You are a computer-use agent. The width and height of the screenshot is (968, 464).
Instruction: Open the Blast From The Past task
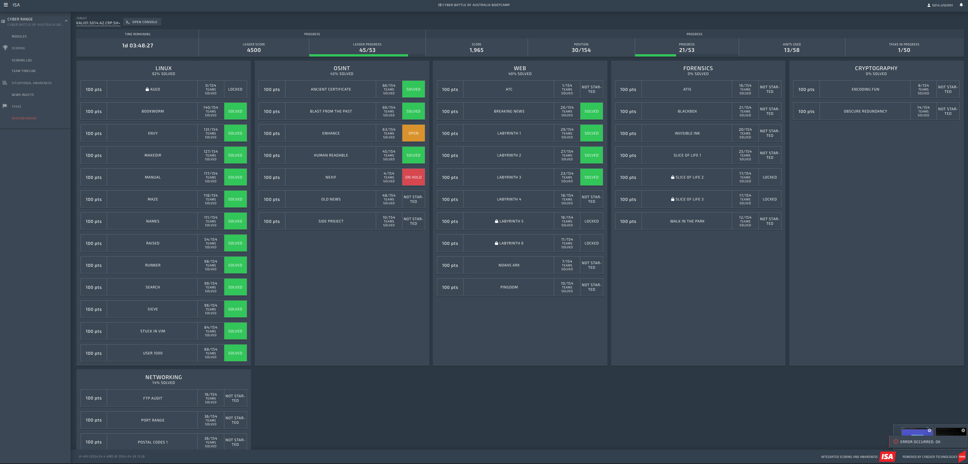tap(342, 111)
